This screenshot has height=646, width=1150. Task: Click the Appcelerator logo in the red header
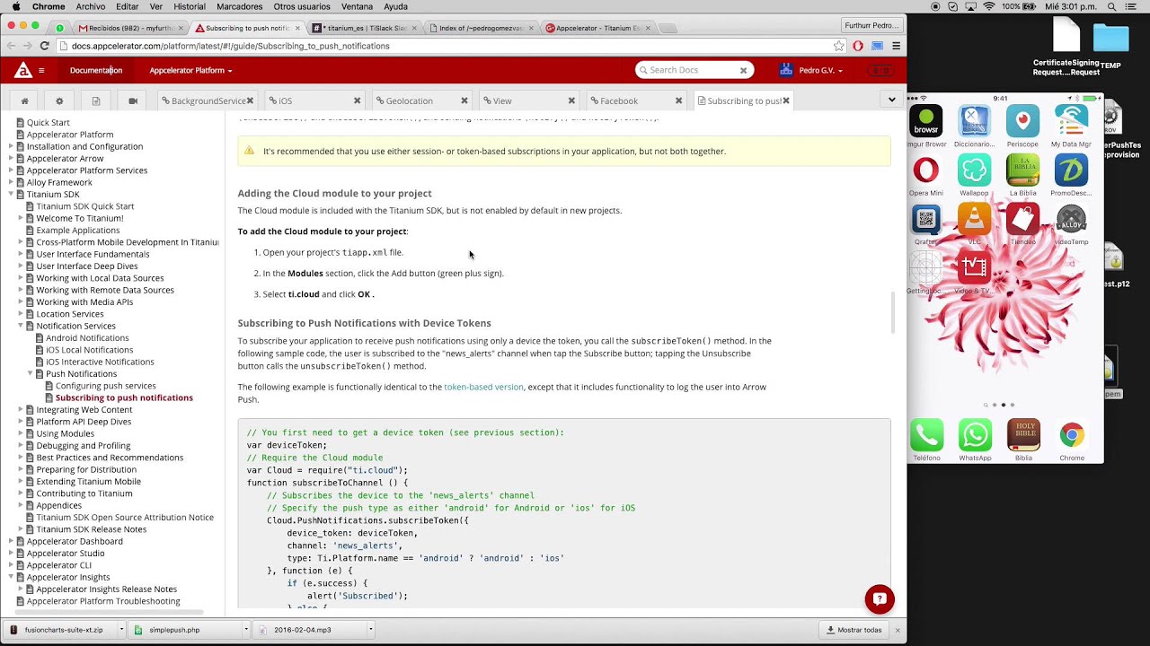[x=22, y=70]
